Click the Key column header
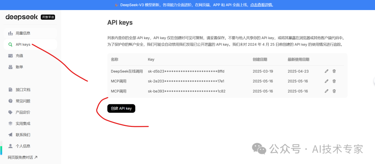375x164 pixels. (x=151, y=59)
